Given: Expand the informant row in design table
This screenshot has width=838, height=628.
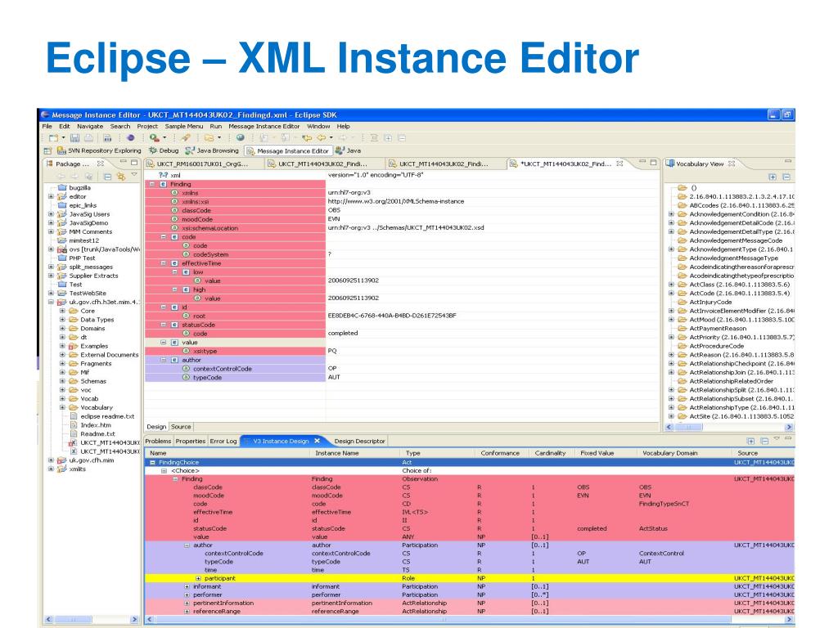Looking at the screenshot, I should click(x=187, y=586).
